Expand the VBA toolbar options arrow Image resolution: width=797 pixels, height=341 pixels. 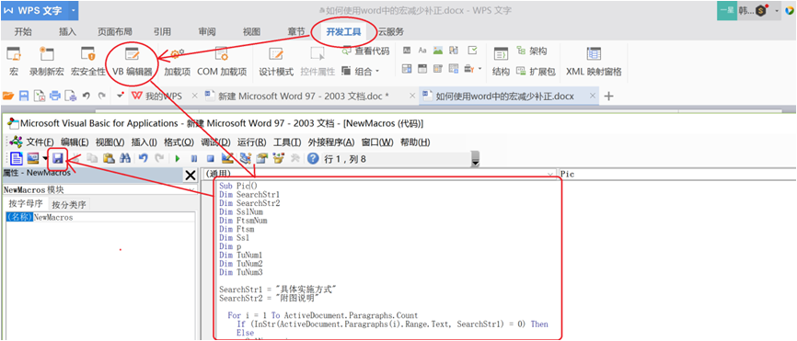pos(476,159)
